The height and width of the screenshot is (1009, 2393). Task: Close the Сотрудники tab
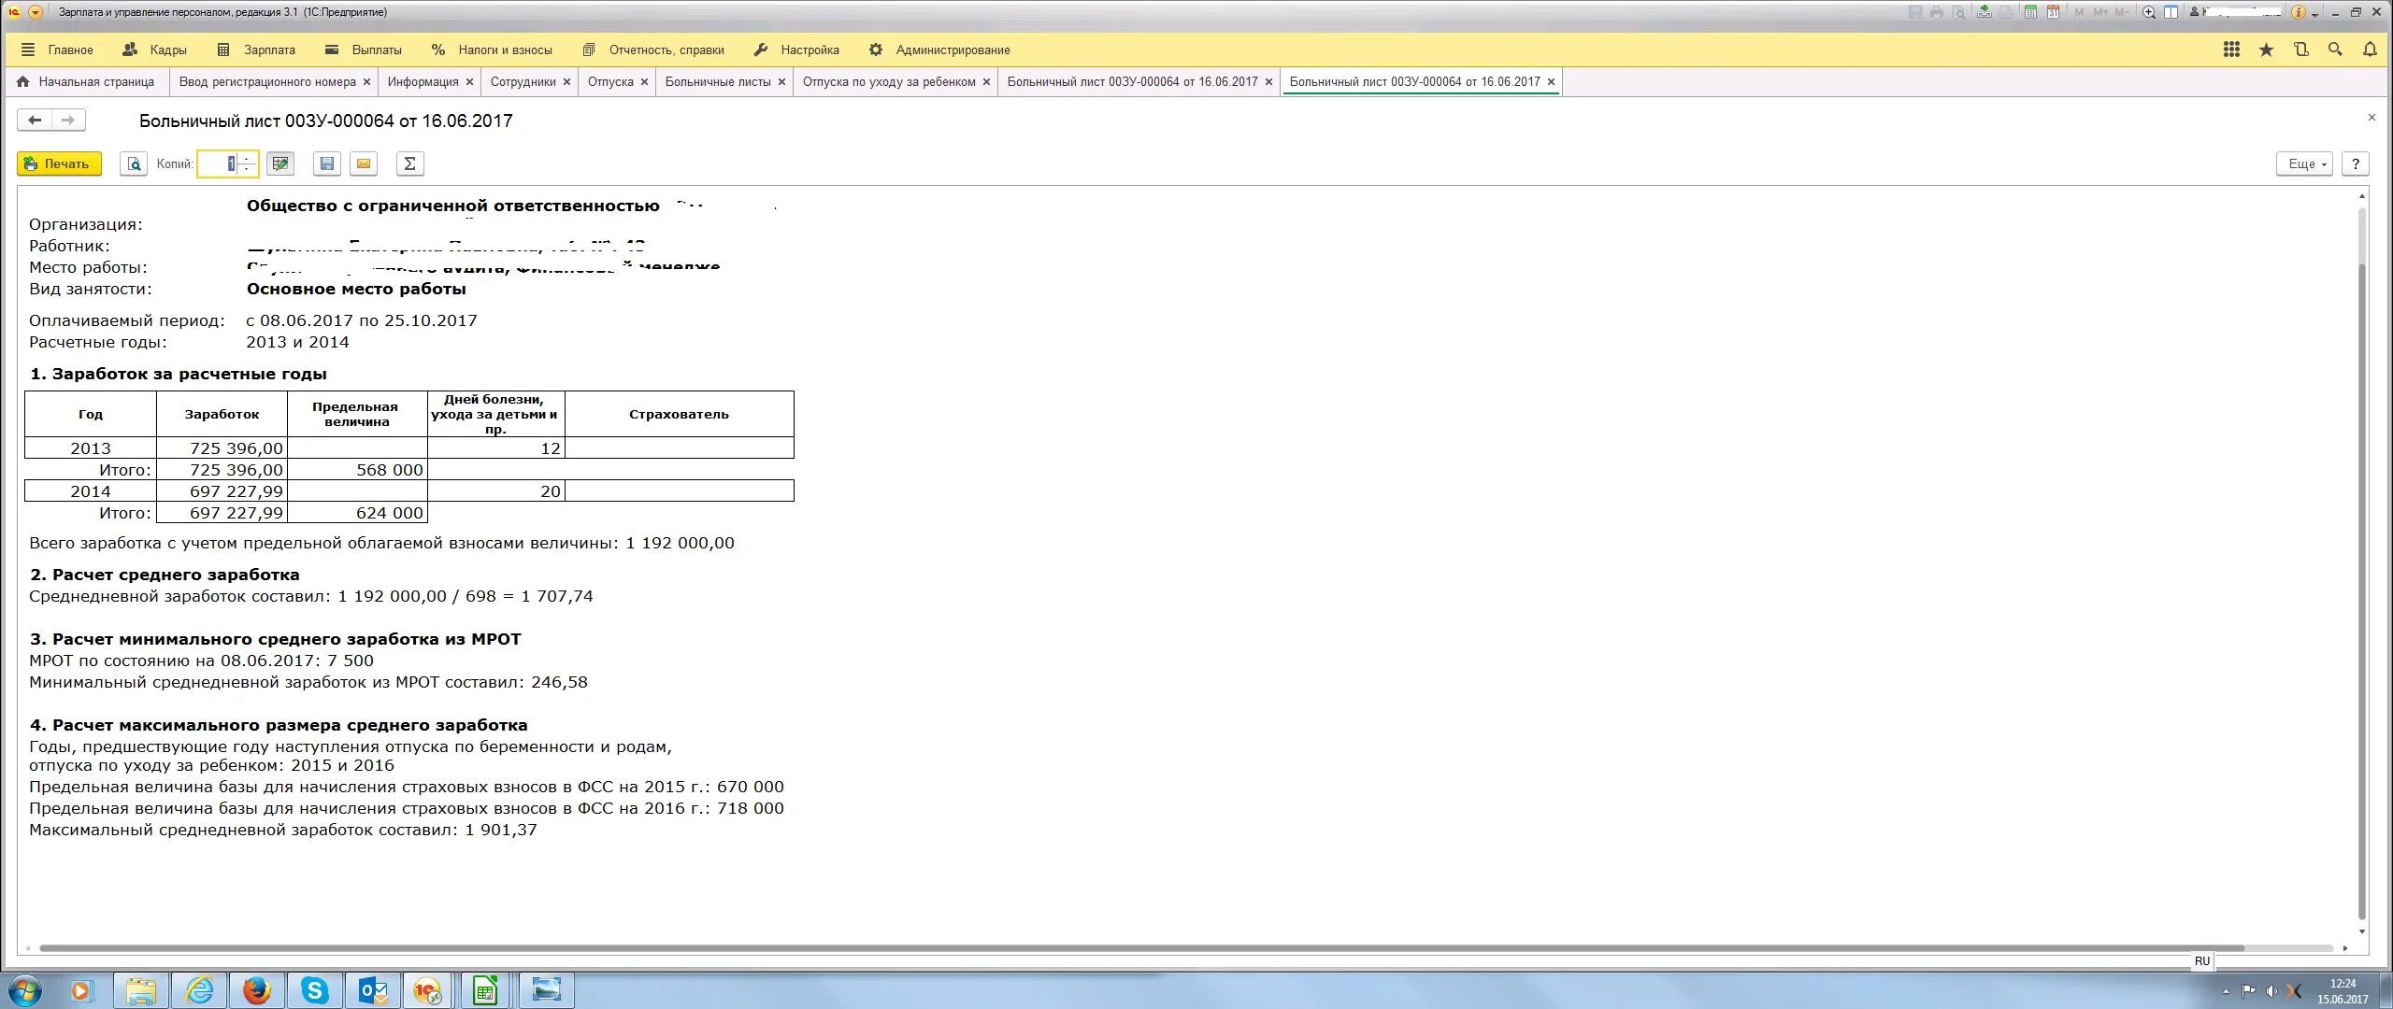[566, 82]
